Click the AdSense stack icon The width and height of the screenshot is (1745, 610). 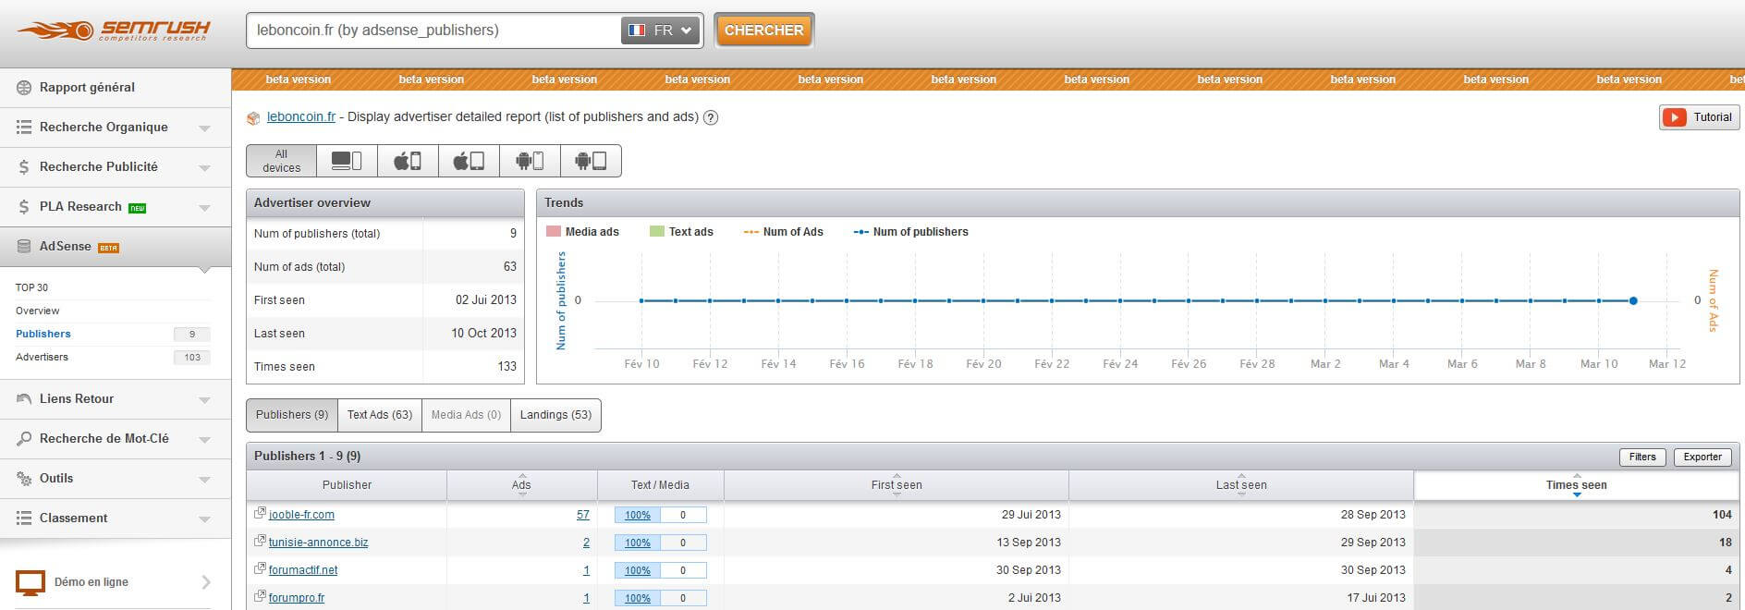tap(24, 247)
